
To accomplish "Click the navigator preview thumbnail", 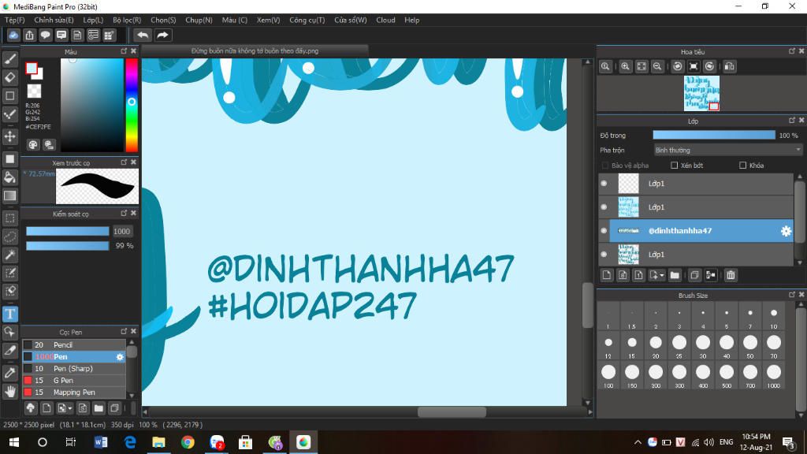I will pyautogui.click(x=701, y=93).
